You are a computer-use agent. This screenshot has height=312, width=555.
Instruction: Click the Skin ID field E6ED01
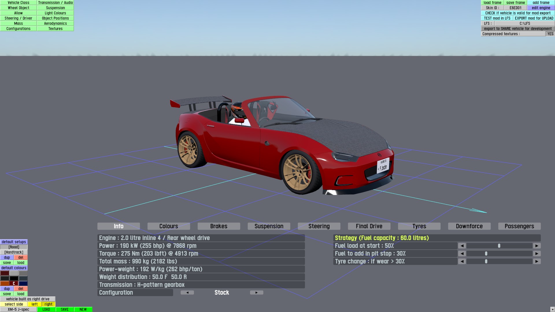[515, 8]
